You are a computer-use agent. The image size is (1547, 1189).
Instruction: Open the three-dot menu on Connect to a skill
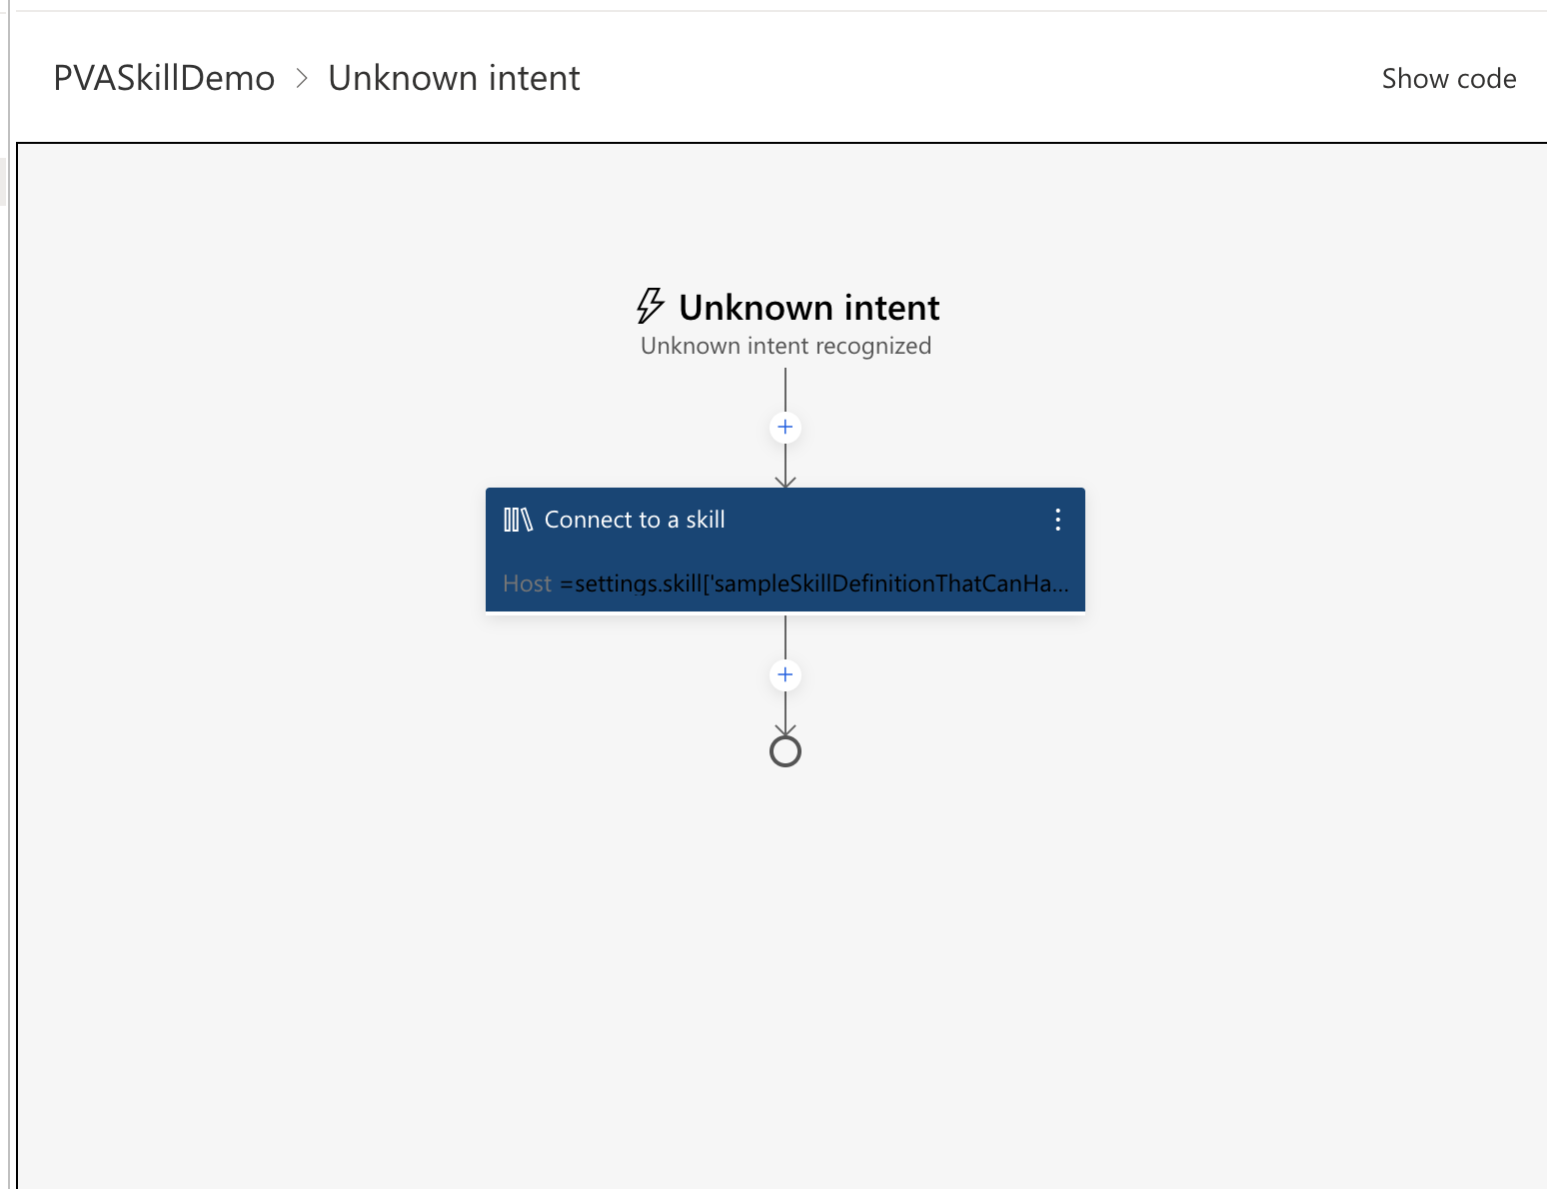pos(1057,520)
